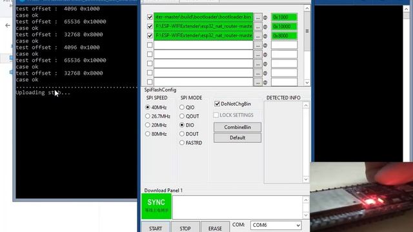Click the STOP button

pyautogui.click(x=185, y=227)
